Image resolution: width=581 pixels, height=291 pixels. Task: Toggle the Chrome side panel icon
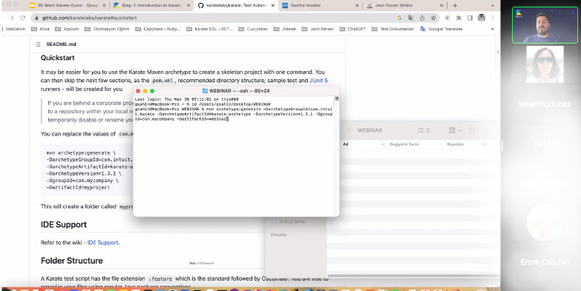pyautogui.click(x=470, y=18)
